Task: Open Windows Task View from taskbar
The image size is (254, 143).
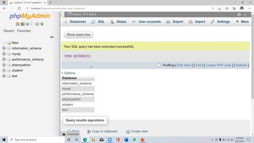Action: pos(77,139)
